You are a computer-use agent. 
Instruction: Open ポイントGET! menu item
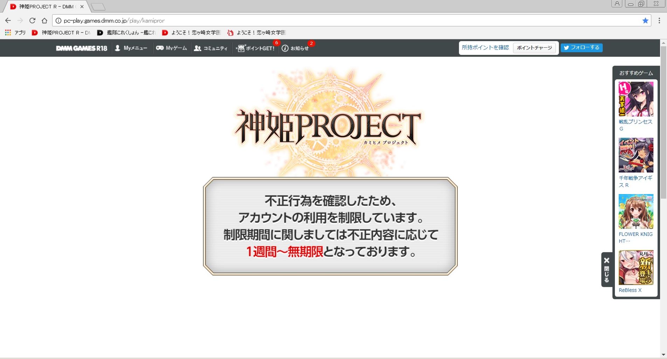click(255, 48)
